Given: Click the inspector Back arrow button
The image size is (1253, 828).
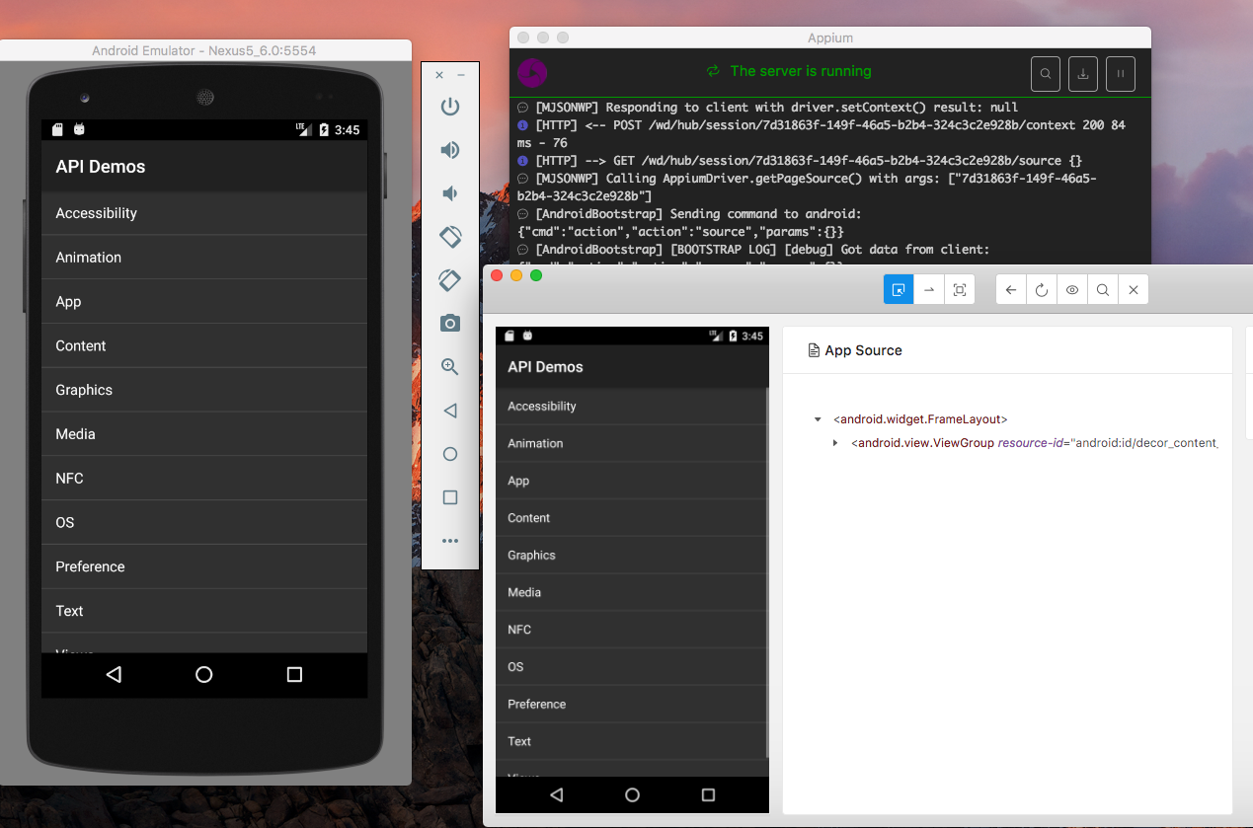Looking at the screenshot, I should pyautogui.click(x=1011, y=290).
